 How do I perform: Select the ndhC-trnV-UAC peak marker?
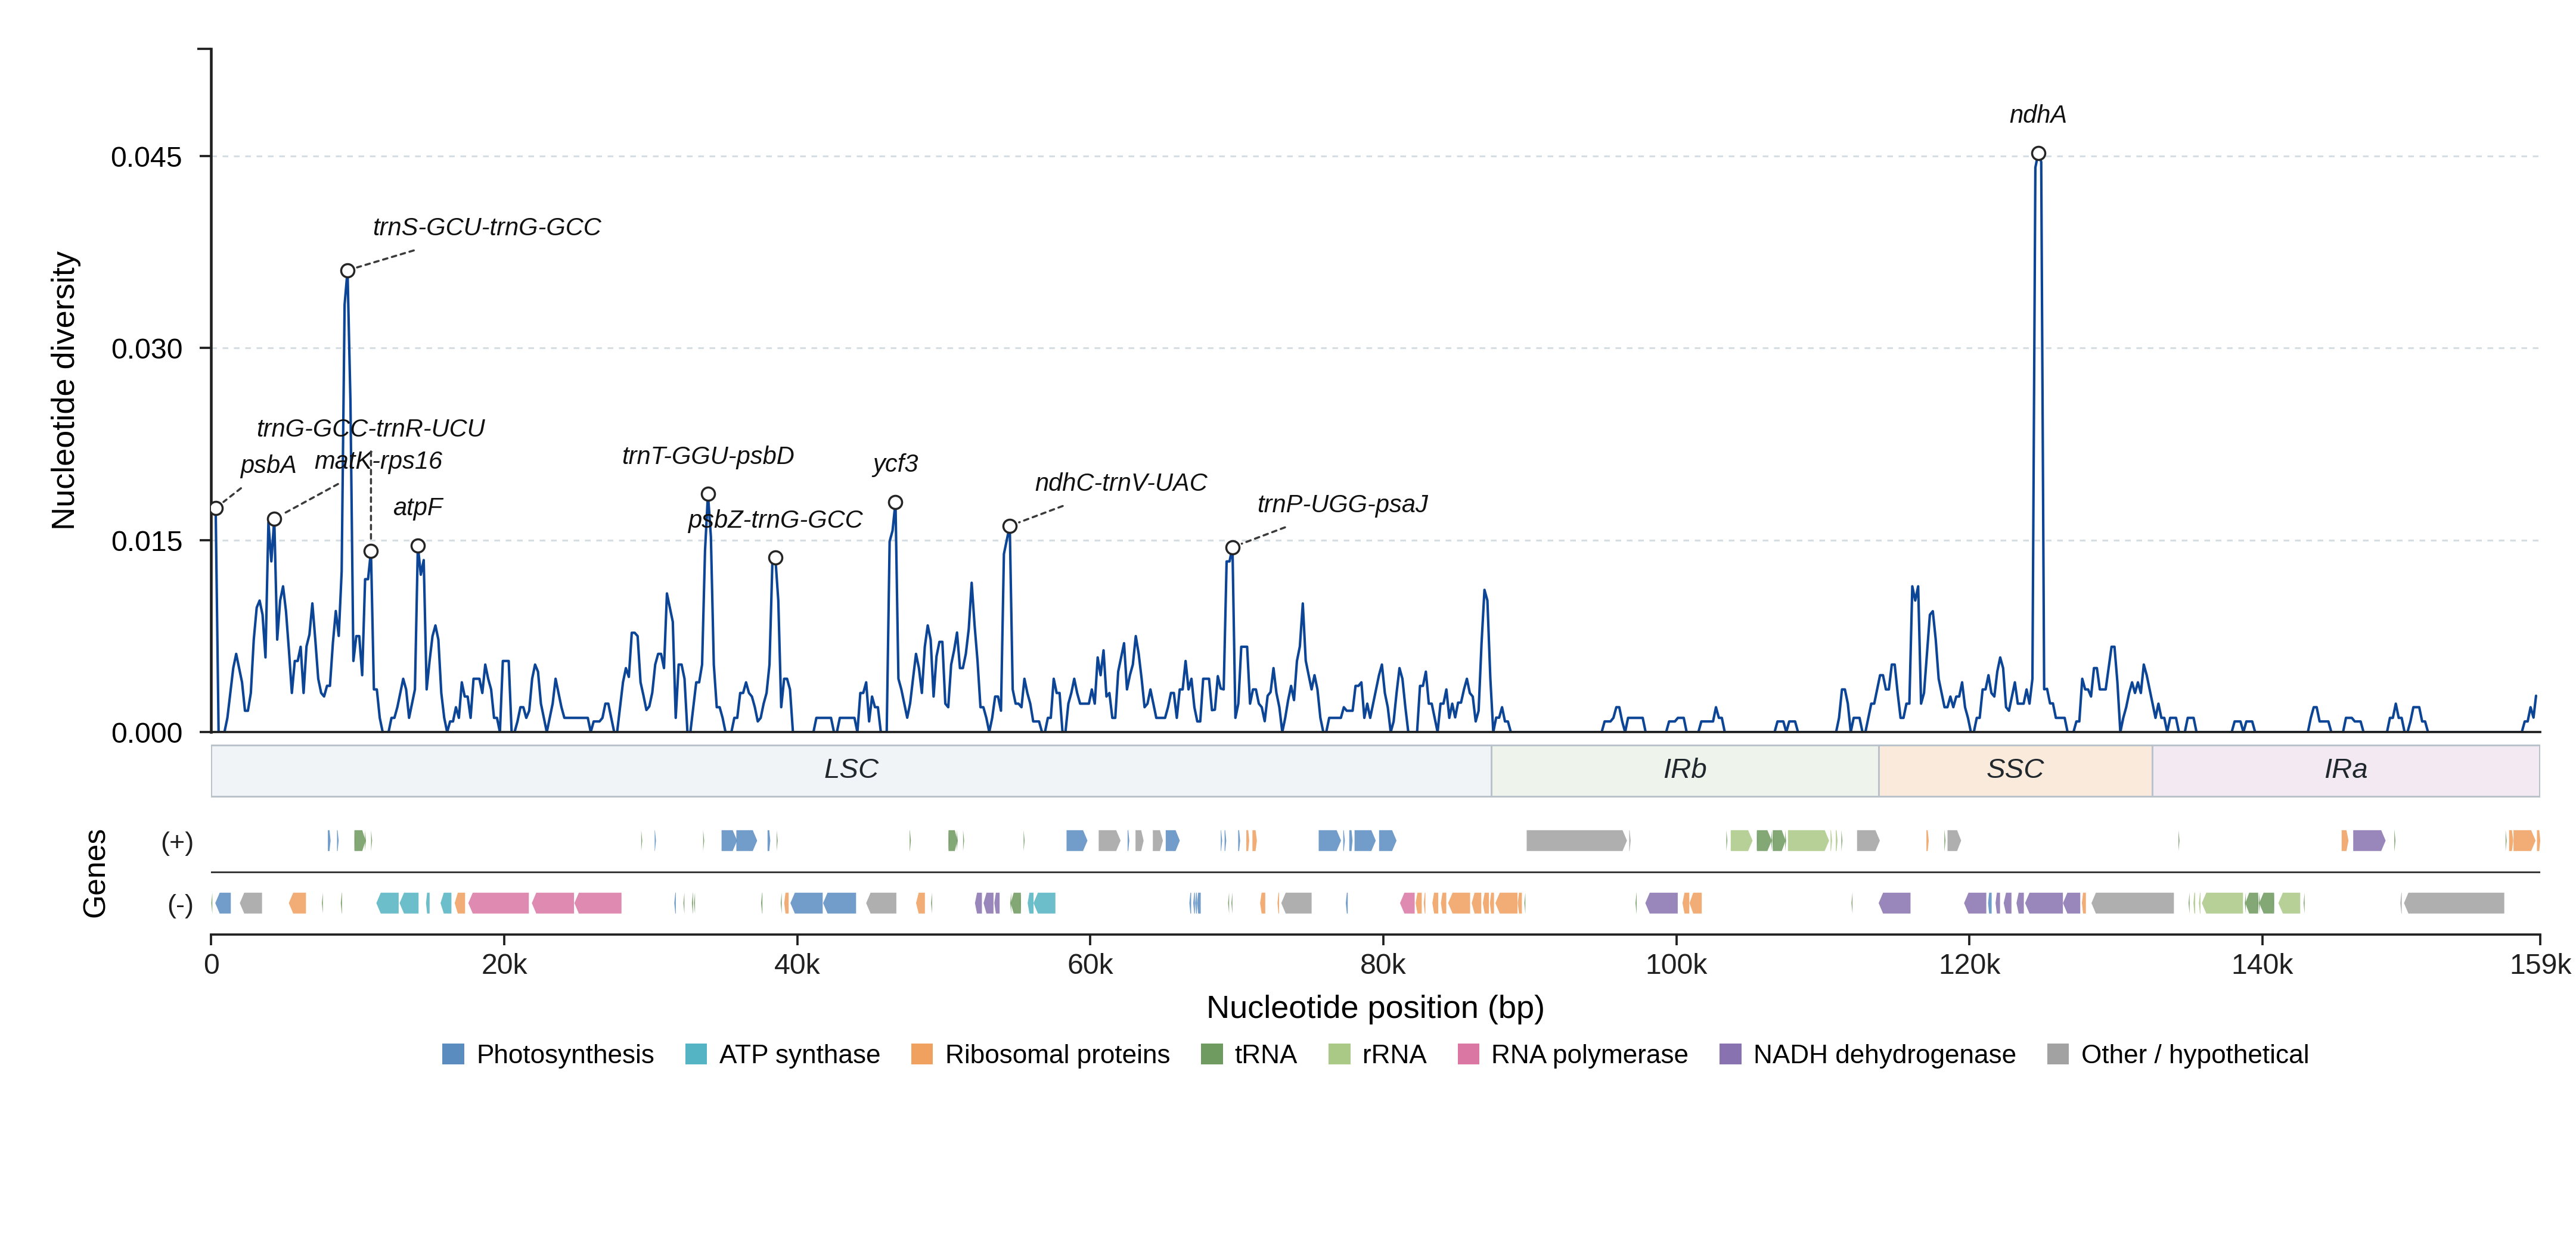pos(1010,527)
